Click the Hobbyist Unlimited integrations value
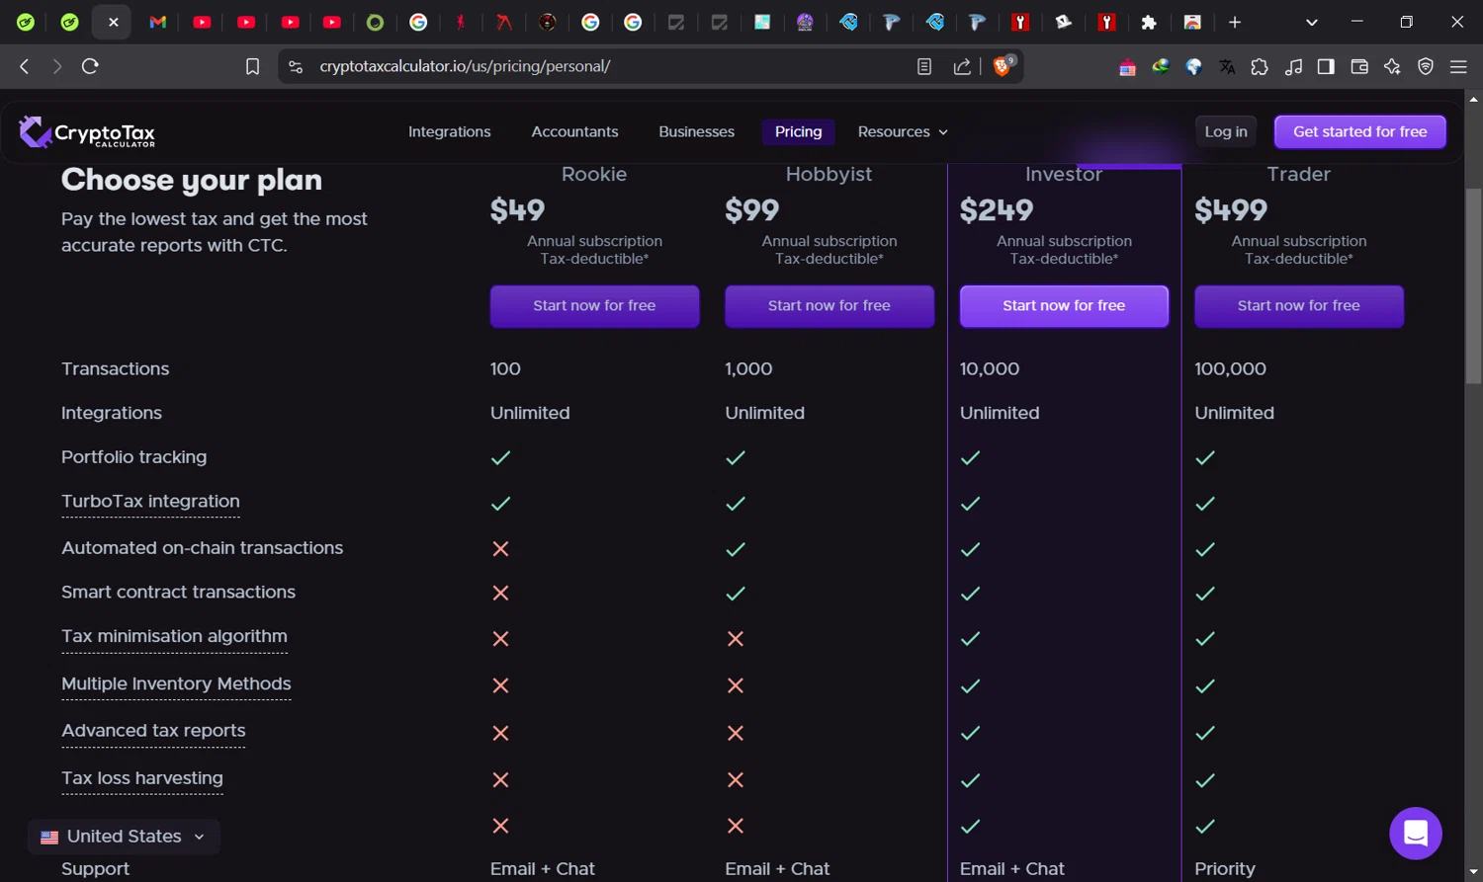1483x882 pixels. [764, 413]
